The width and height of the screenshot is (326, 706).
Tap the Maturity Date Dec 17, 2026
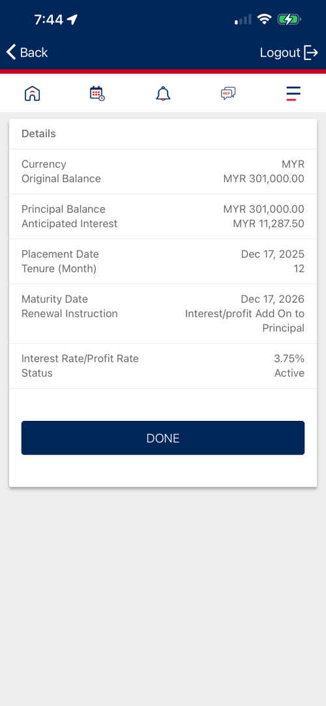[x=273, y=299]
